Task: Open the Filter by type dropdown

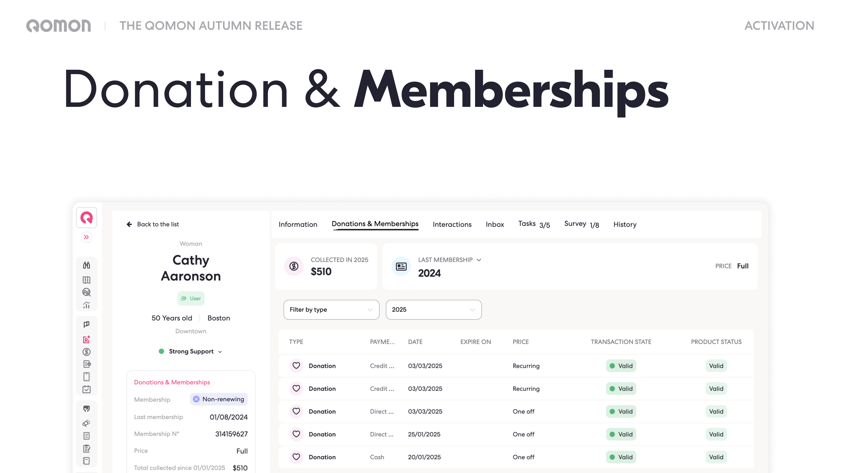Action: (x=331, y=309)
